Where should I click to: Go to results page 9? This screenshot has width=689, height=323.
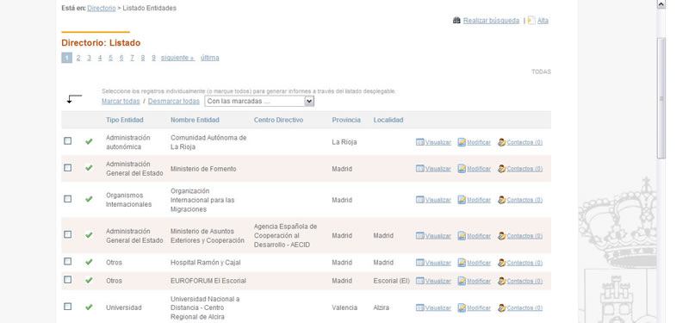click(x=153, y=58)
